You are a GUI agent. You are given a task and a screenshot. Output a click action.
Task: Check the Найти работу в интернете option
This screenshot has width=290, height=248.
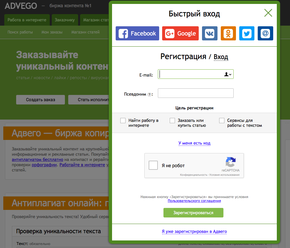[123, 121]
